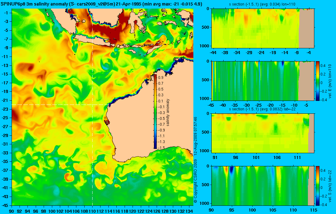Click the 'vel. S (m/s) lat=-22' axis label
The width and height of the screenshot is (336, 214).
pyautogui.click(x=330, y=186)
